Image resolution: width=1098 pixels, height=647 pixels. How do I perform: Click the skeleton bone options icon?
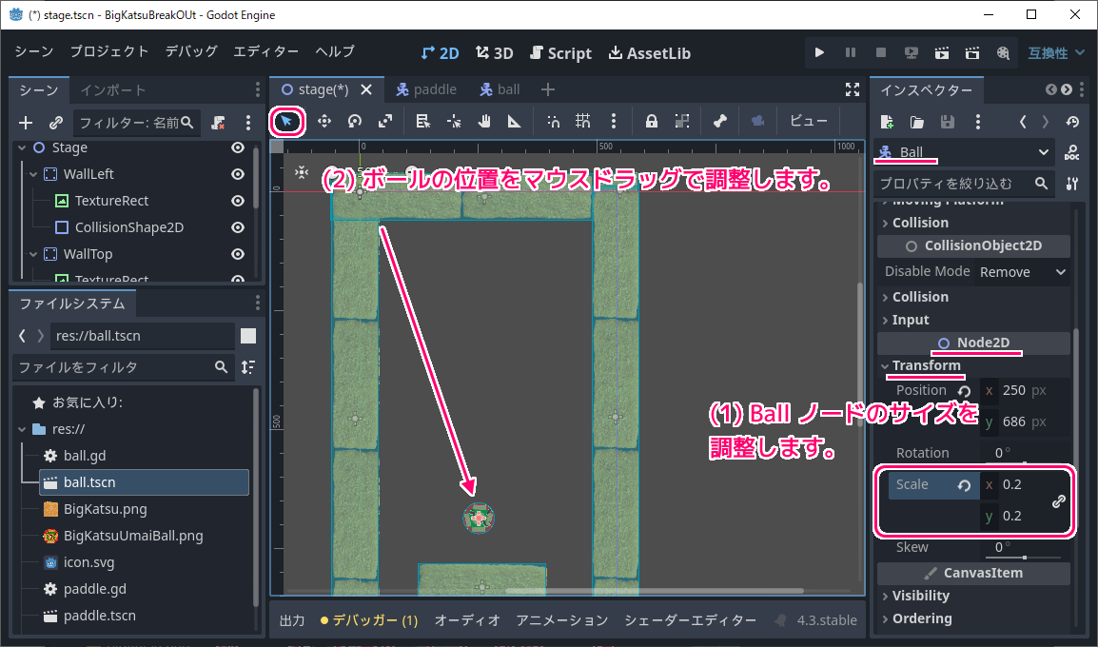(720, 121)
